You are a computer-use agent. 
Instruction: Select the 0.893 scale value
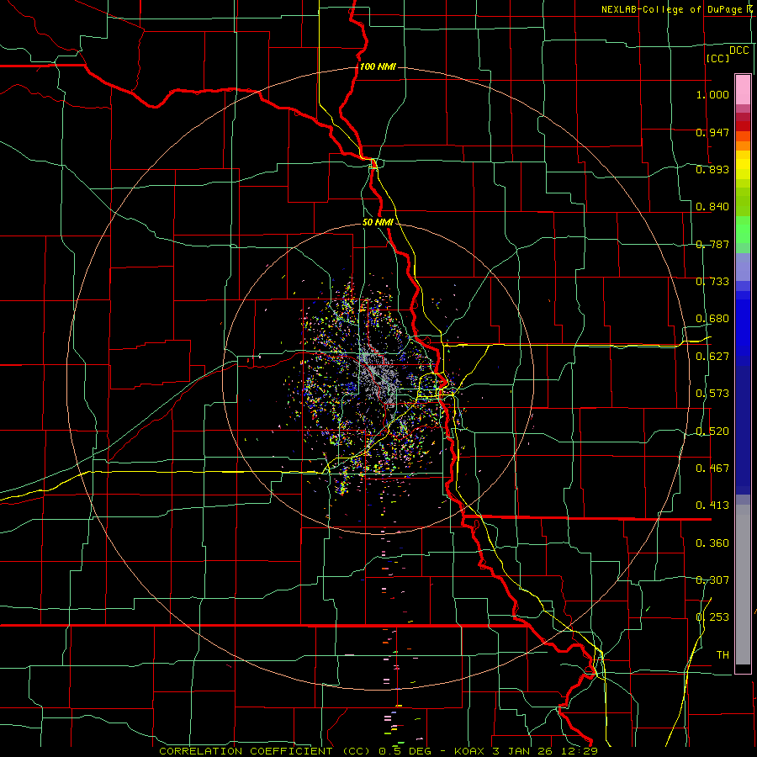coord(712,169)
